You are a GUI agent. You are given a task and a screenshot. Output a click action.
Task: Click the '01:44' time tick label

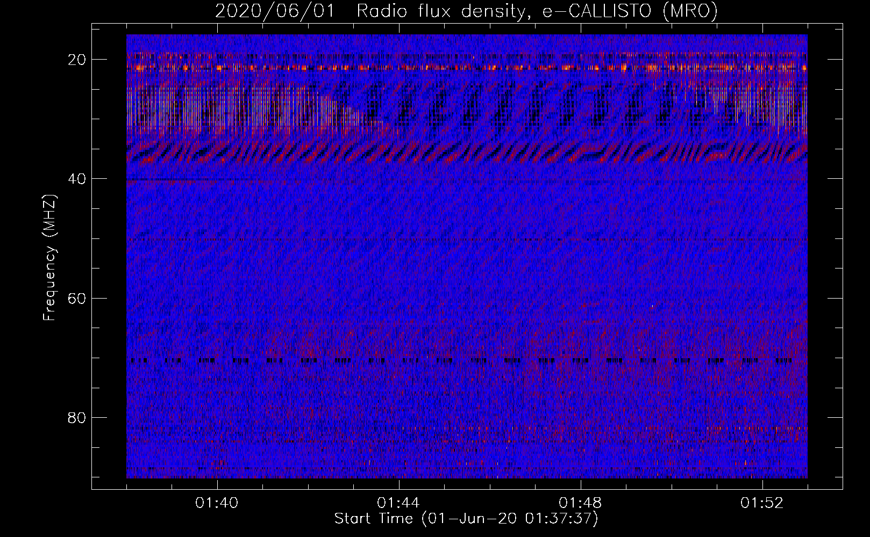pos(399,503)
